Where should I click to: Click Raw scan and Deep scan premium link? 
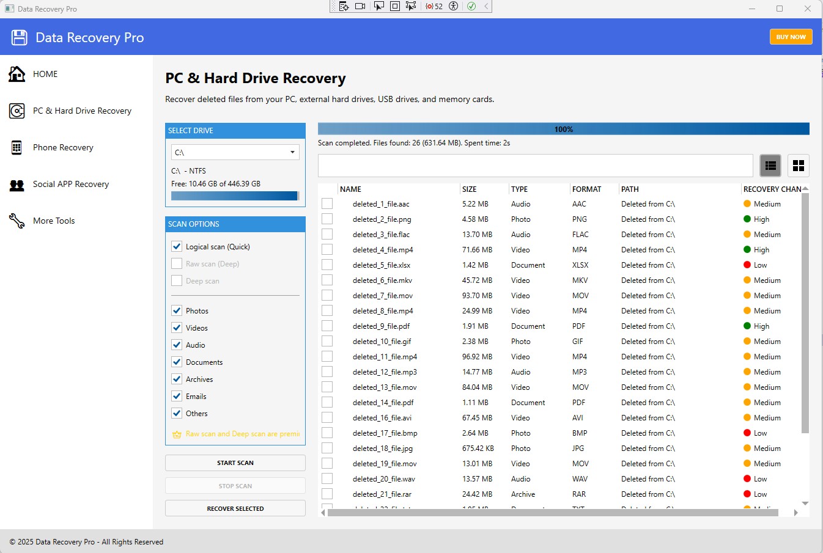243,434
